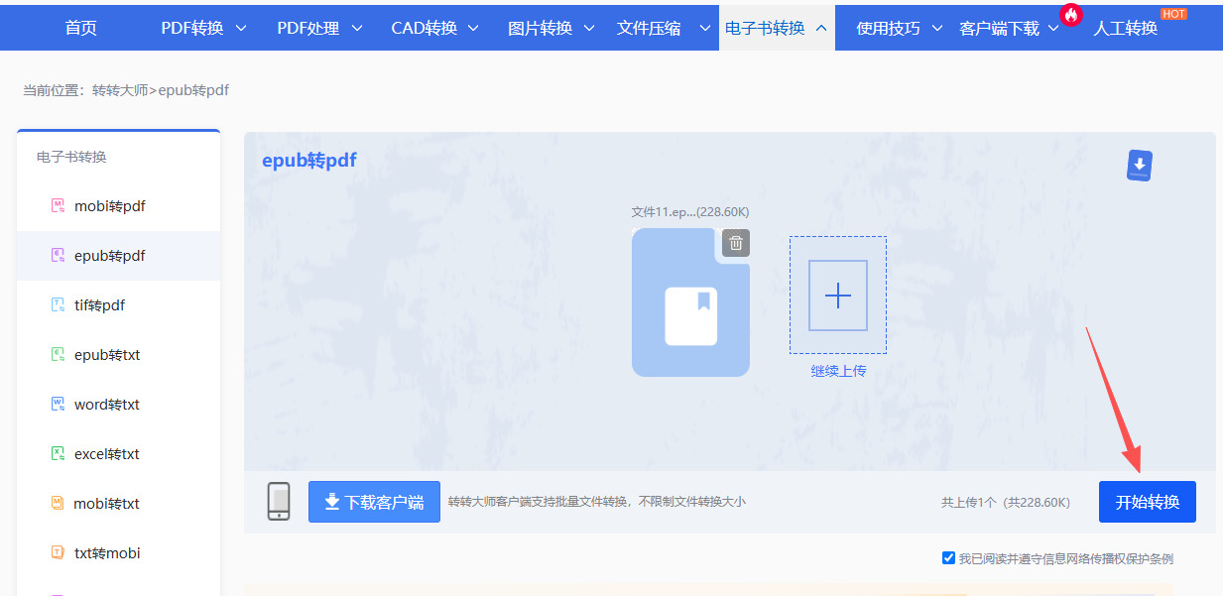
Task: Click the red flame hot icon
Action: (1070, 15)
